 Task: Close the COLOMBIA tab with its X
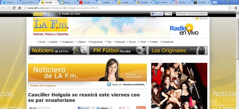pyautogui.click(x=209, y=2)
